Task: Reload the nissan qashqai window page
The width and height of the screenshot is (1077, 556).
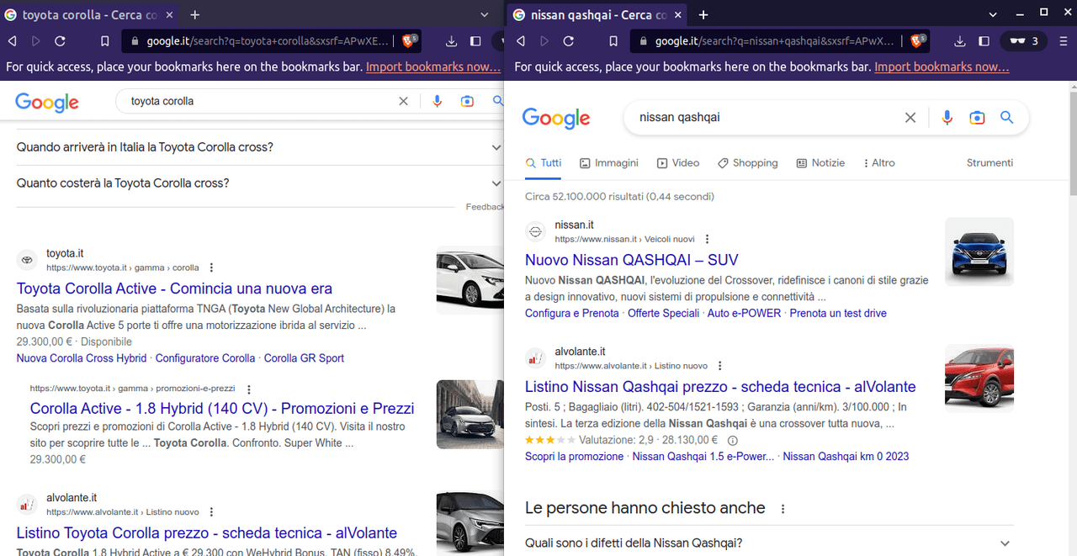Action: click(568, 40)
